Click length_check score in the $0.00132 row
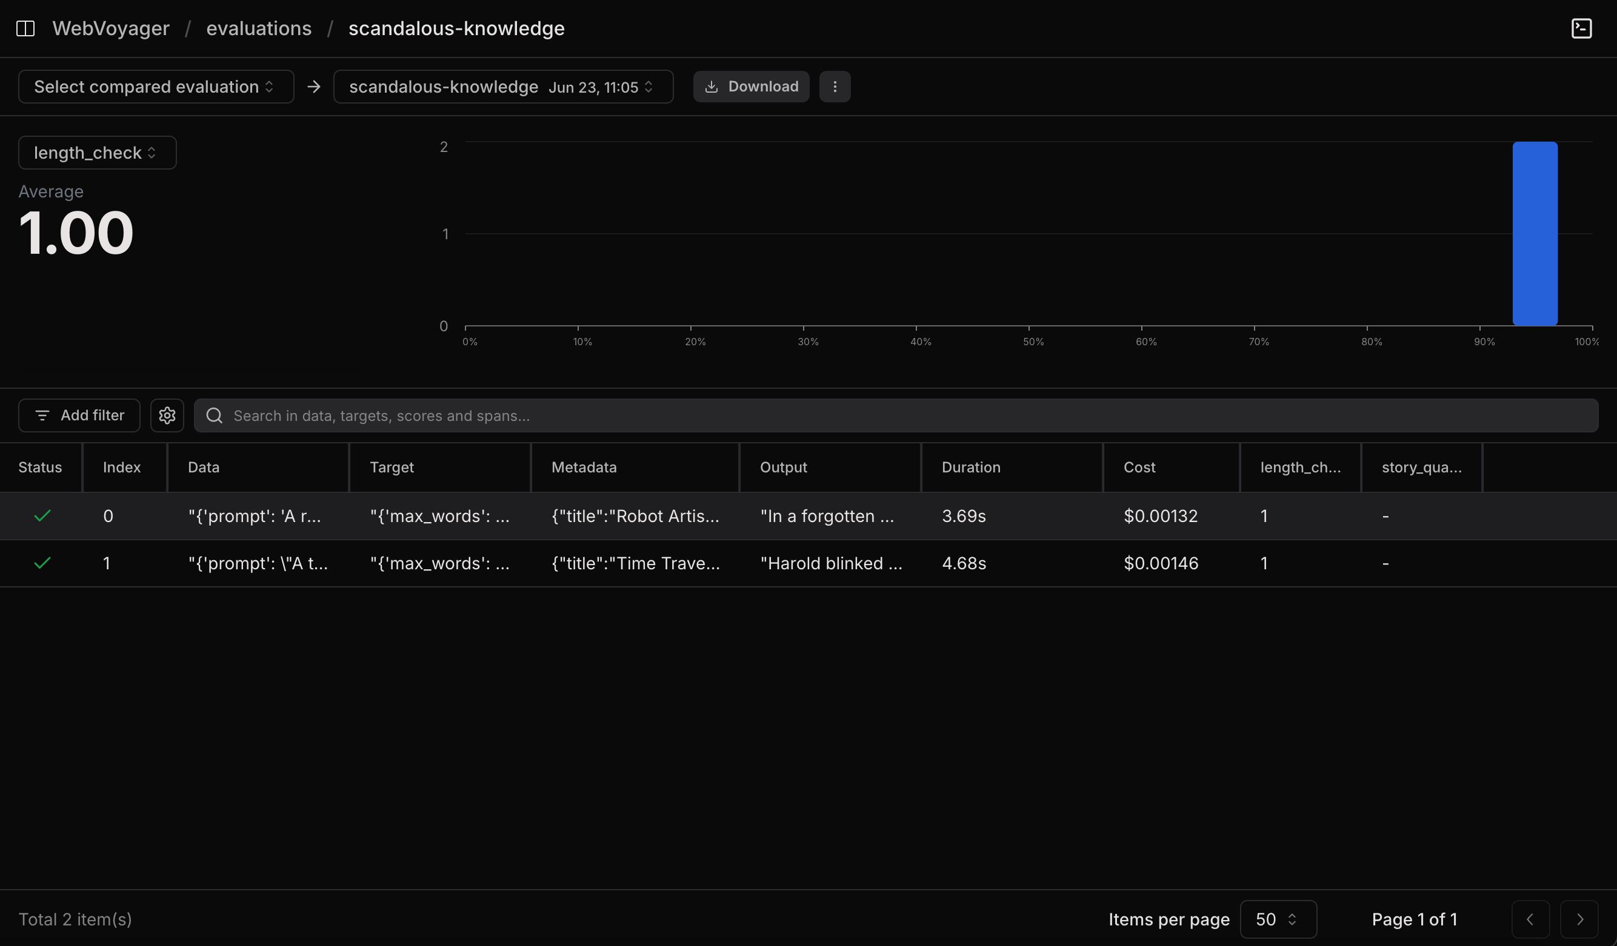This screenshot has width=1617, height=946. [1264, 515]
